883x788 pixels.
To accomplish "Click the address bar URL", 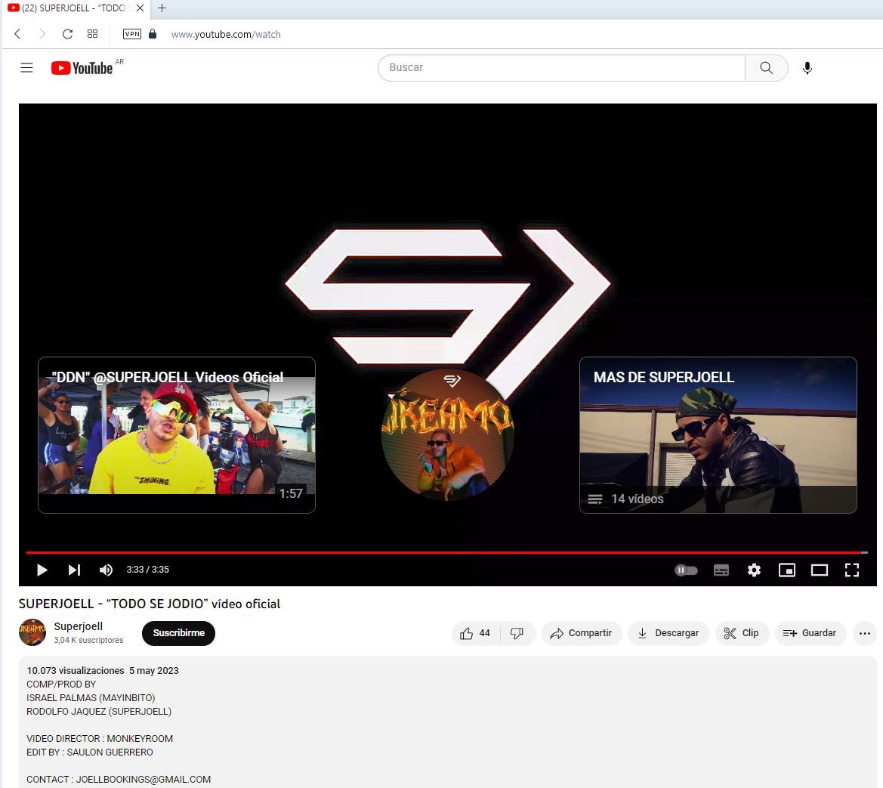I will (x=226, y=34).
